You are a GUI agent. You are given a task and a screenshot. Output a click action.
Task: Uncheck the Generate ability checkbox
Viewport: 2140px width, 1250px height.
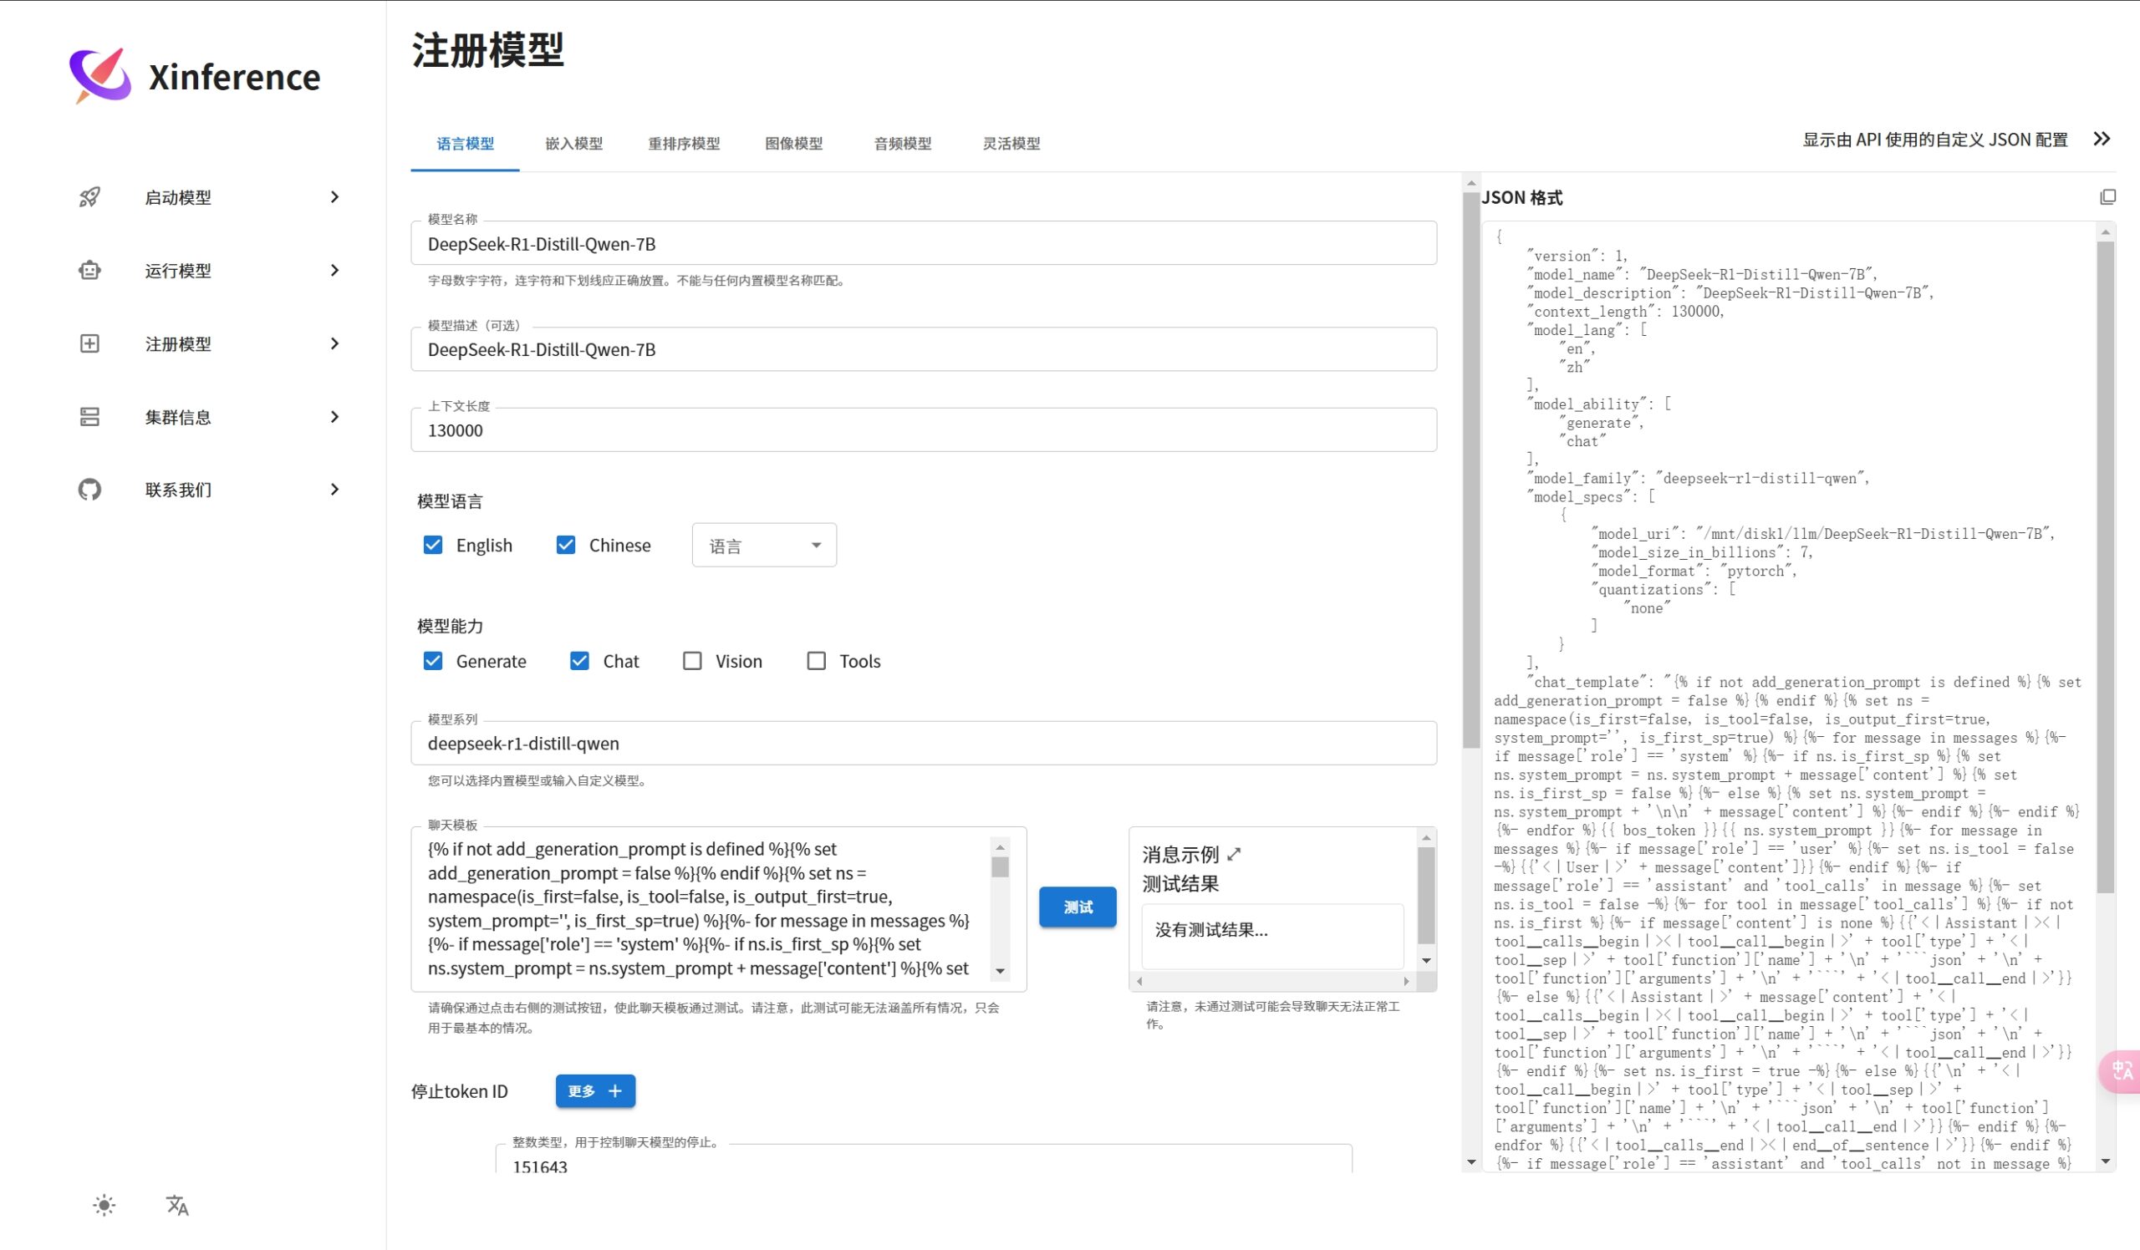coord(433,661)
